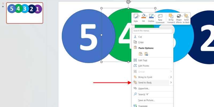Add a New Comment from the mini toolbar
The height and width of the screenshot is (107, 214).
(160, 18)
